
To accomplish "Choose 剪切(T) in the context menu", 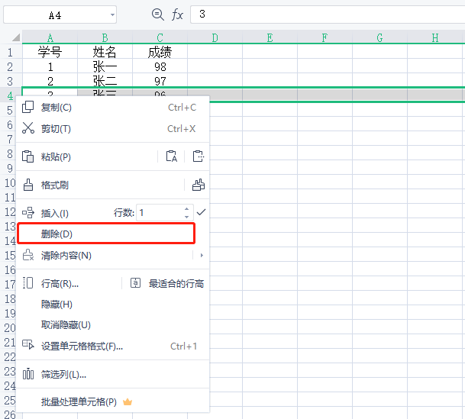I will tap(56, 129).
